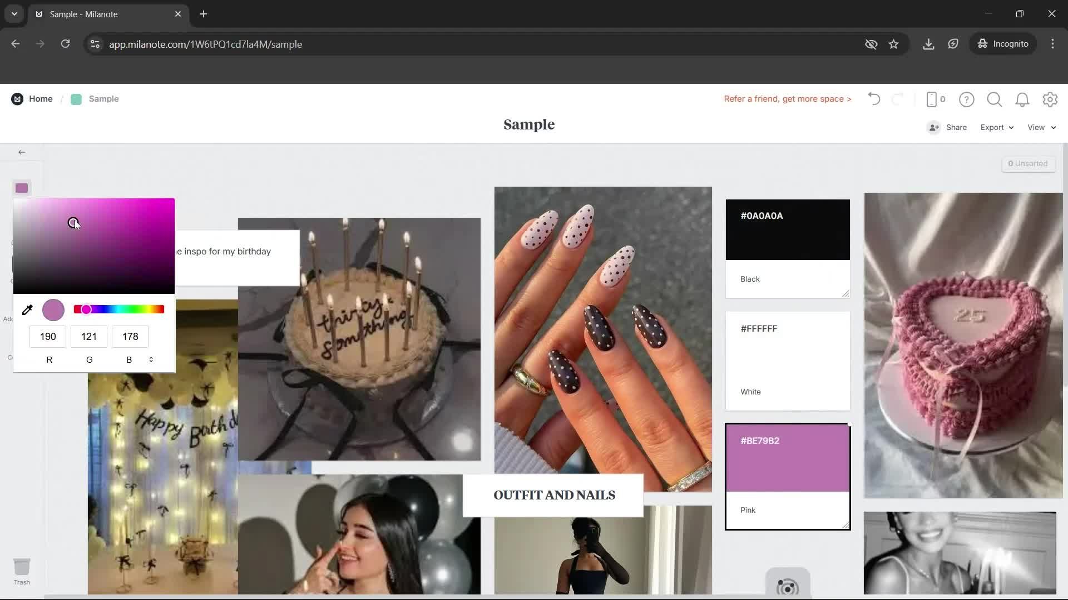
Task: Open help using the question mark icon
Action: (966, 99)
